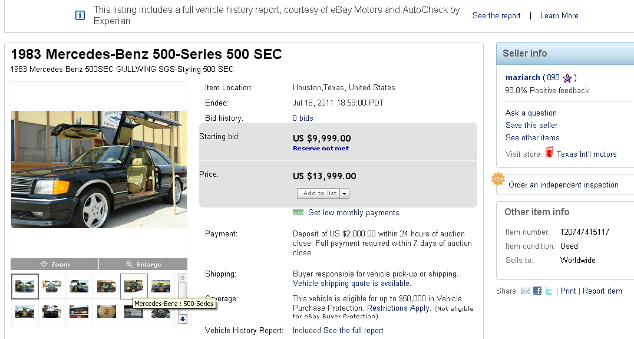
Task: Share listing via email envelope icon
Action: 526,291
